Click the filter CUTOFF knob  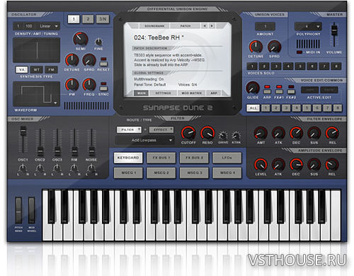click(x=188, y=133)
